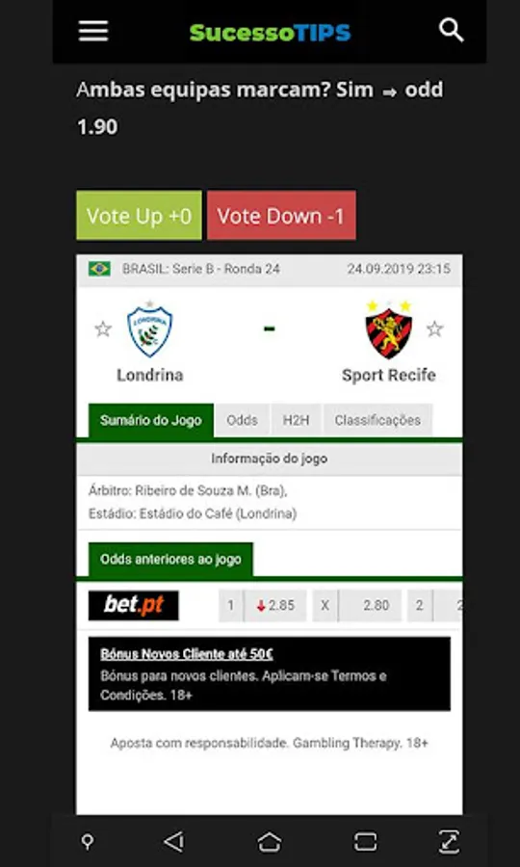The width and height of the screenshot is (520, 867).
Task: Click the Vote Down -1 button
Action: pyautogui.click(x=281, y=216)
